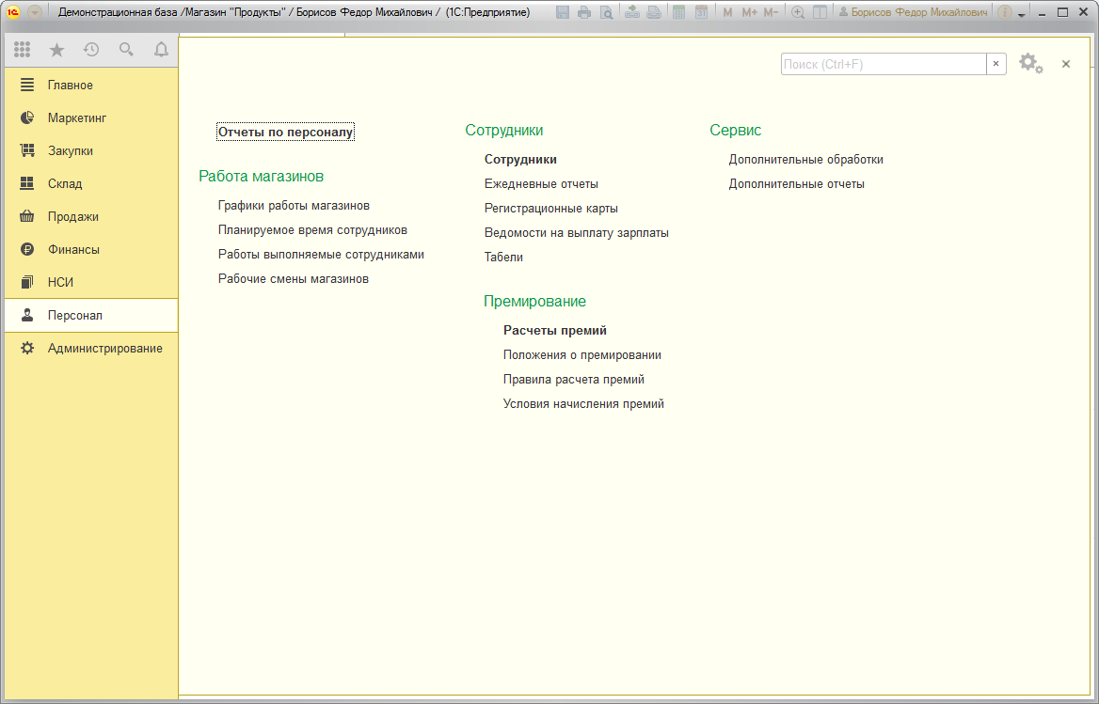Show history with the clock icon

91,49
